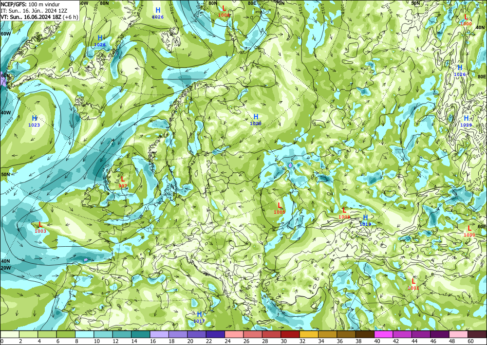Pick the maroon swatch after the 60 label
487x345 pixels.
pos(477,334)
